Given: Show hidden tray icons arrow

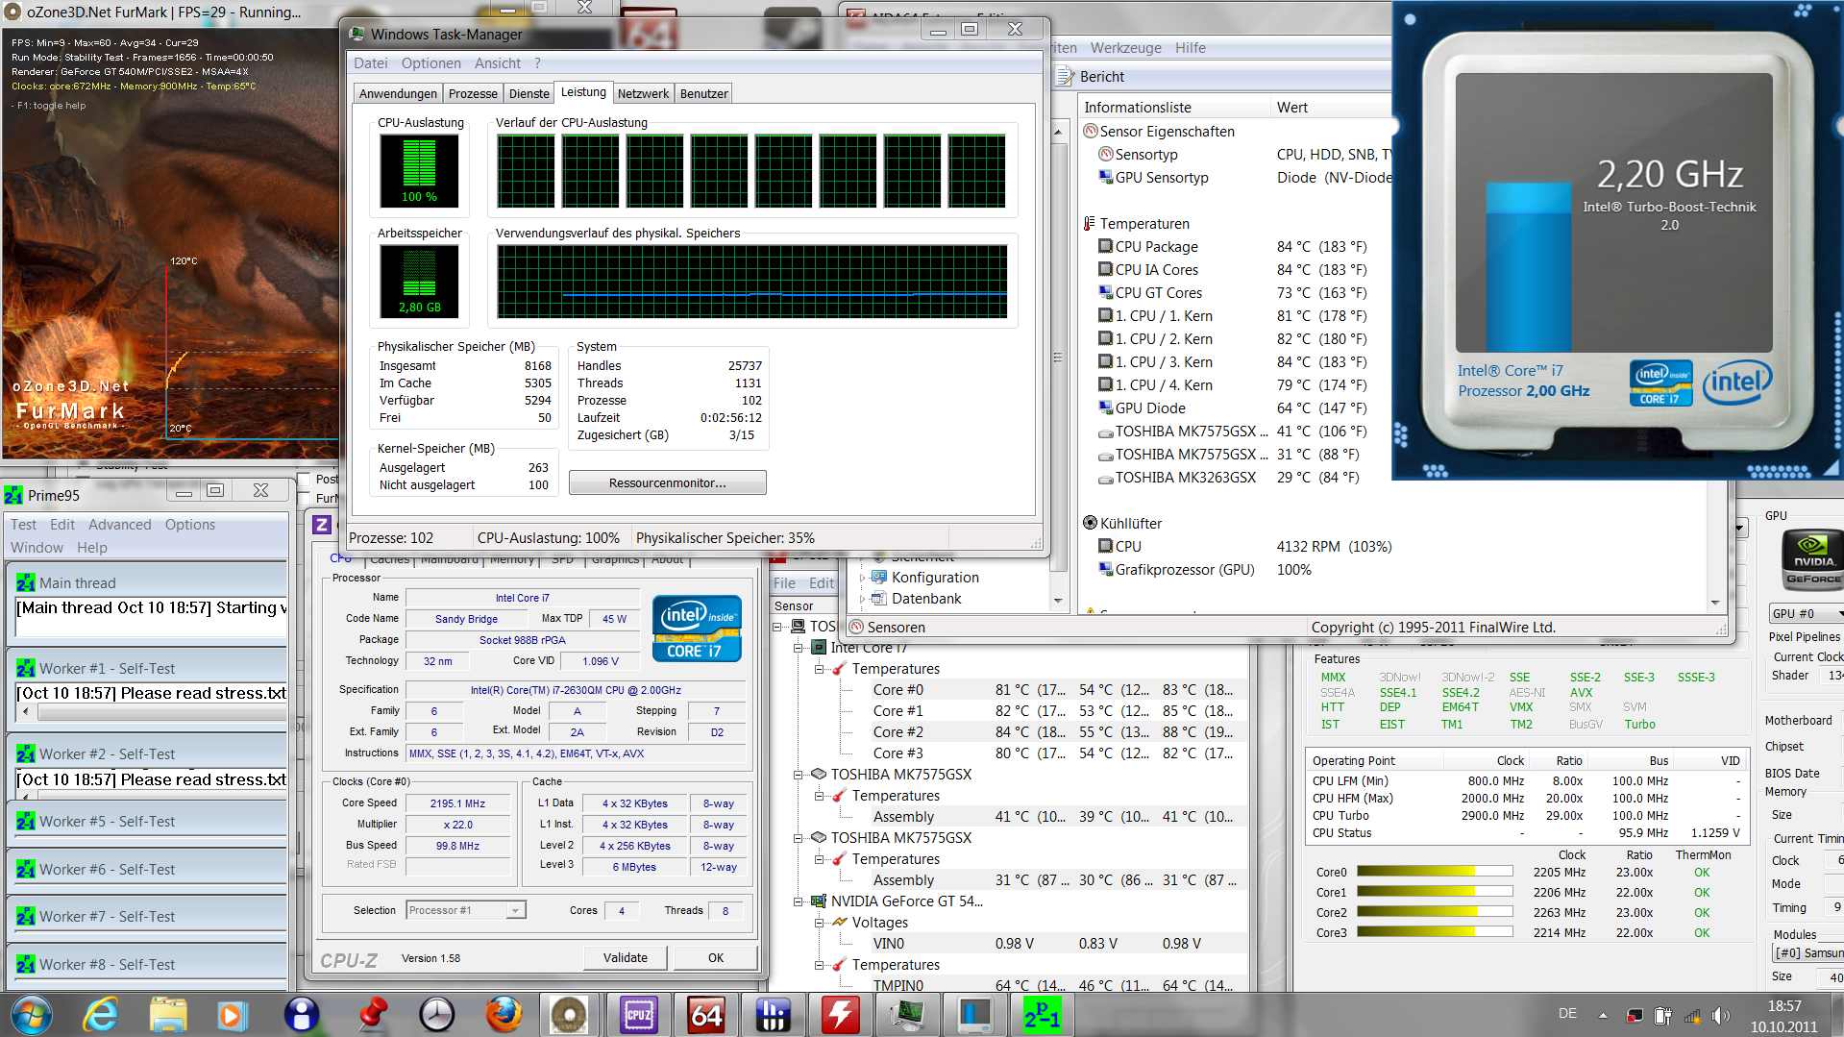Looking at the screenshot, I should (x=1603, y=1015).
